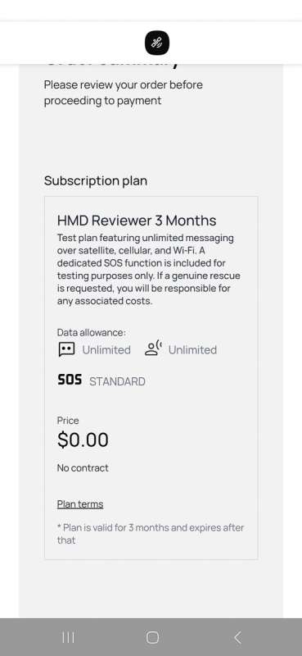Select the HMD Reviewer 3 Months title
Screen dimensions: 302x656
(x=137, y=221)
